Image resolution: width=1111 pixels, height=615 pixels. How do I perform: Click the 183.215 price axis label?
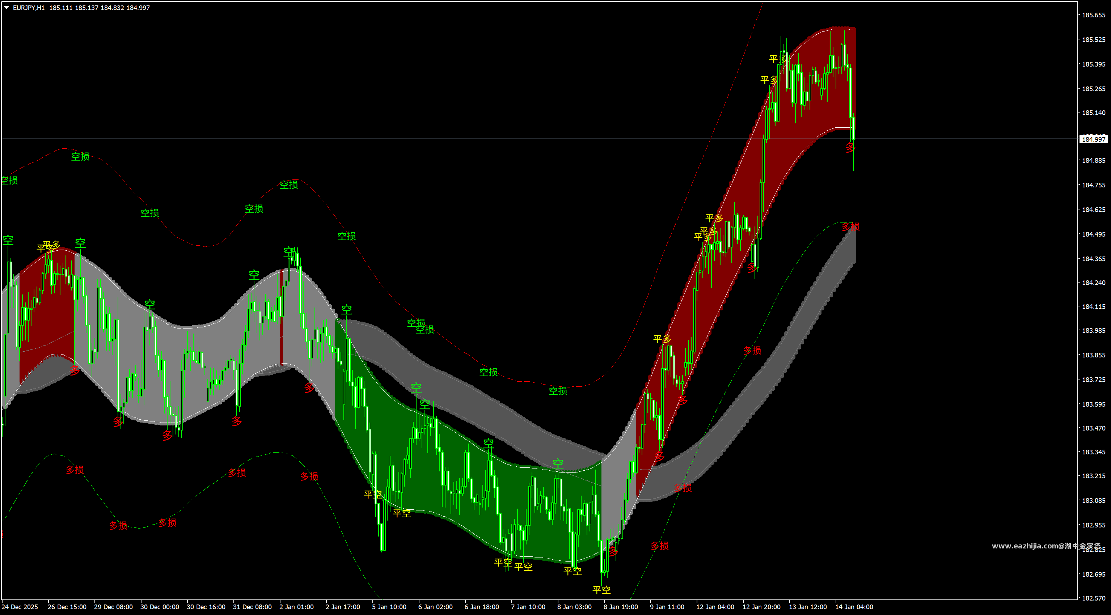coord(1094,476)
